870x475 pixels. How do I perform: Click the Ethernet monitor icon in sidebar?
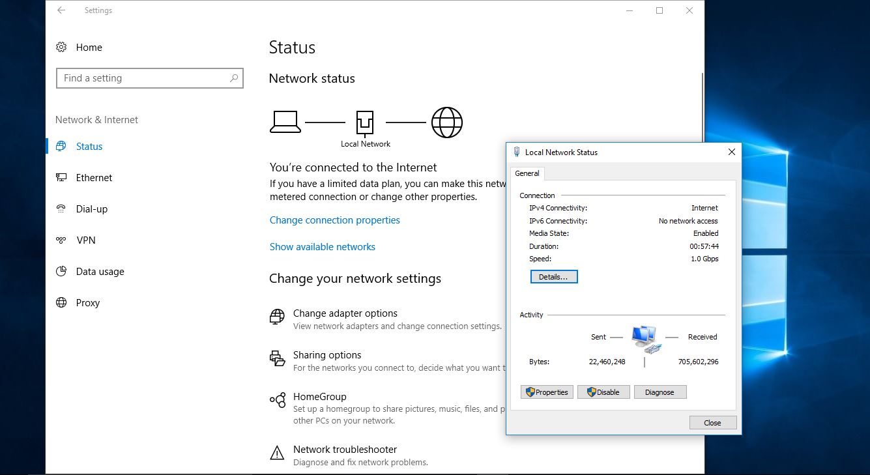point(62,177)
